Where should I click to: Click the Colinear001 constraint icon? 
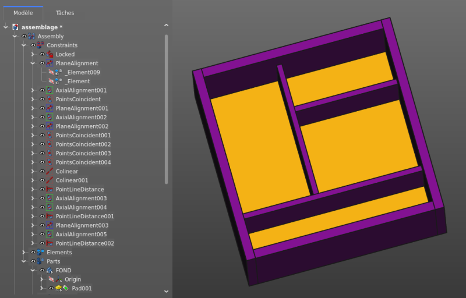(50, 180)
